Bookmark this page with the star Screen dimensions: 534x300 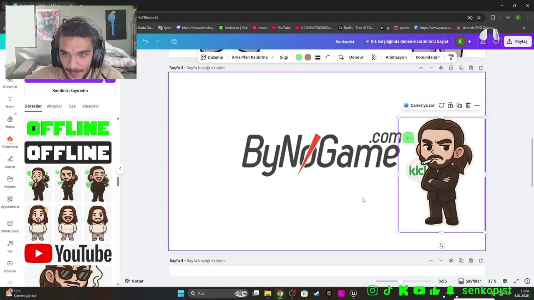click(479, 17)
